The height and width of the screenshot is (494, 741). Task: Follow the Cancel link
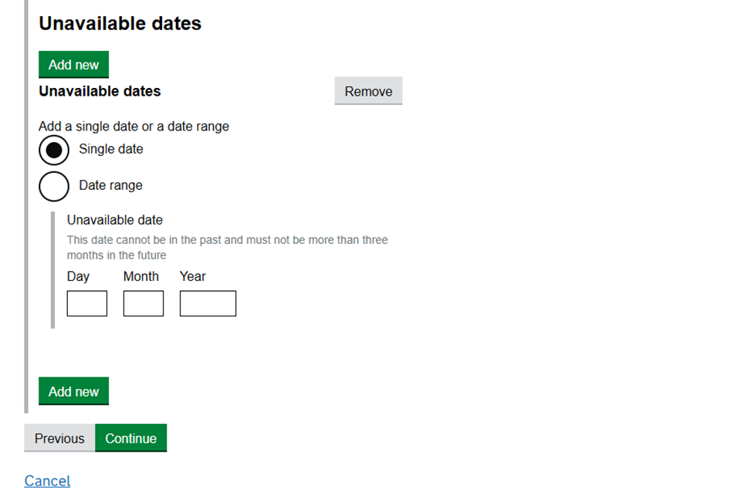(47, 481)
